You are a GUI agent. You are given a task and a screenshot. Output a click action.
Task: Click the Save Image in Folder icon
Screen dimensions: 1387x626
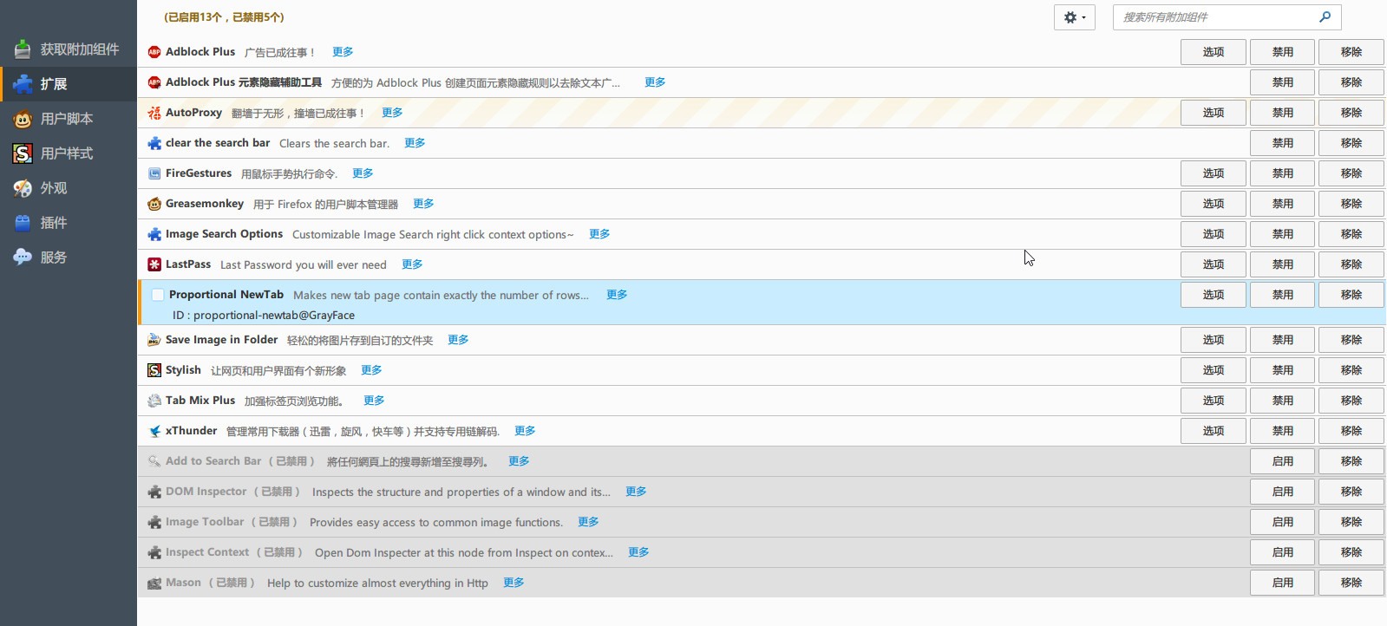[154, 340]
